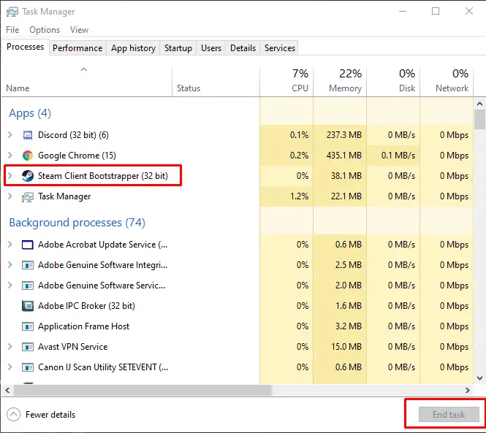Open the Users tab
Image resolution: width=486 pixels, height=433 pixels.
coord(211,48)
